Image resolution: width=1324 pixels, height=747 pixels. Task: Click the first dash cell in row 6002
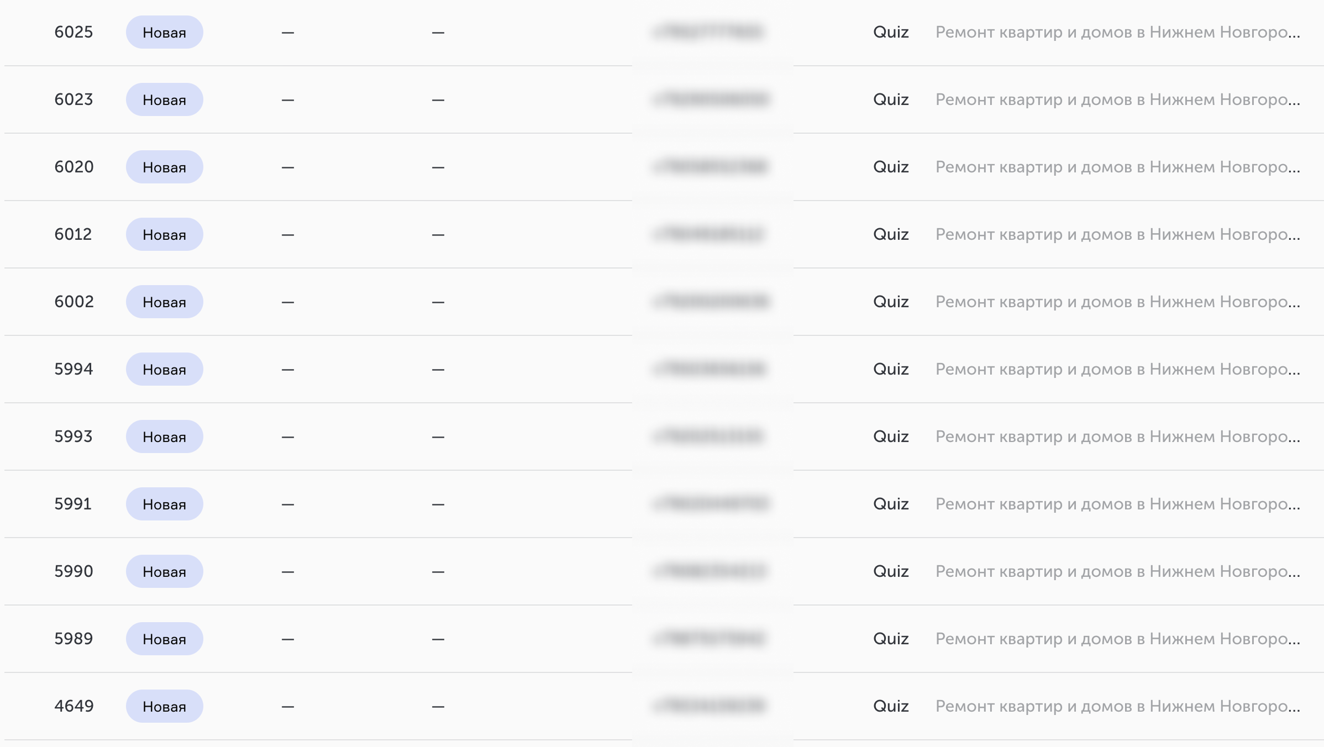point(288,302)
